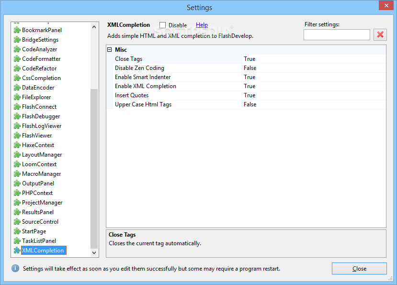
Task: Click the FileExplorer puzzle icon
Action: point(17,97)
